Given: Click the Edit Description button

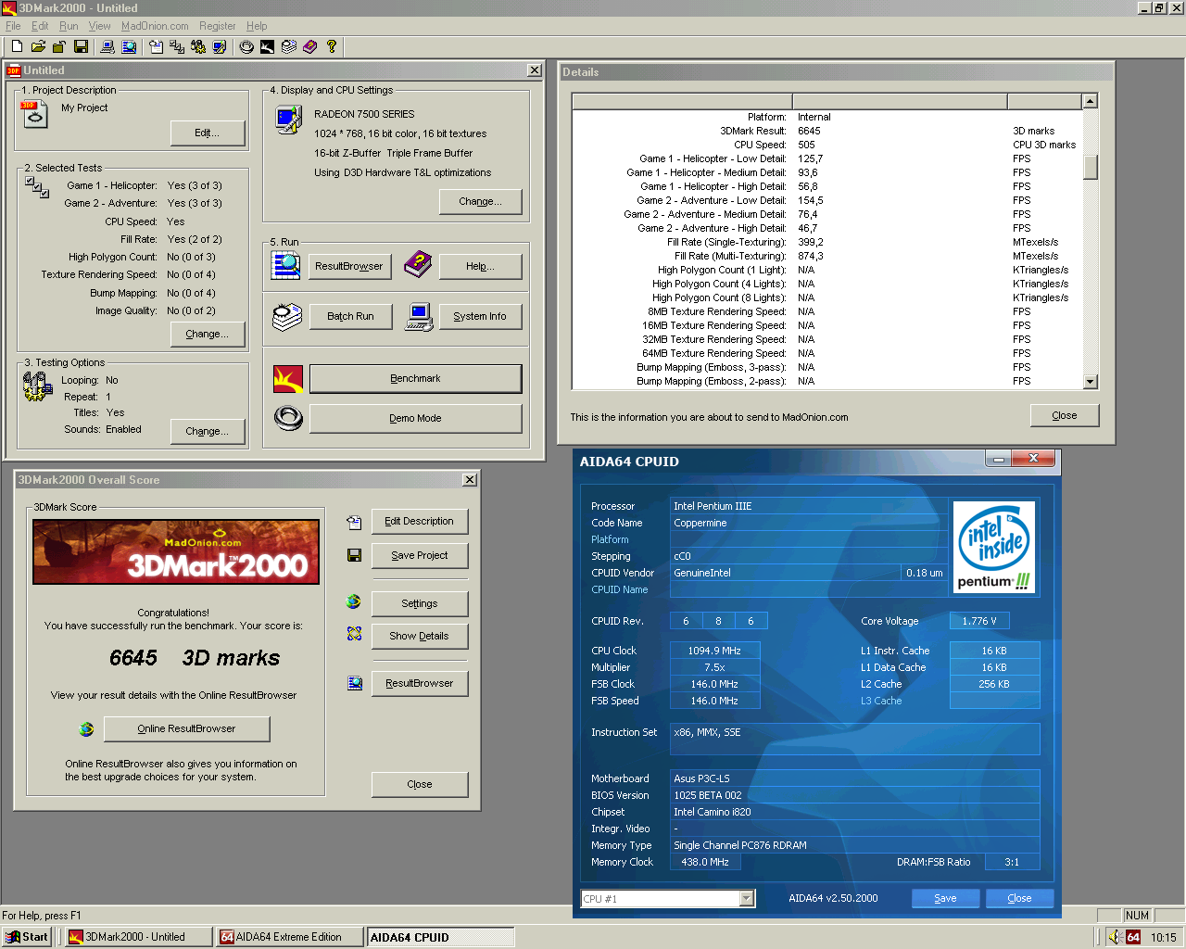Looking at the screenshot, I should tap(420, 522).
